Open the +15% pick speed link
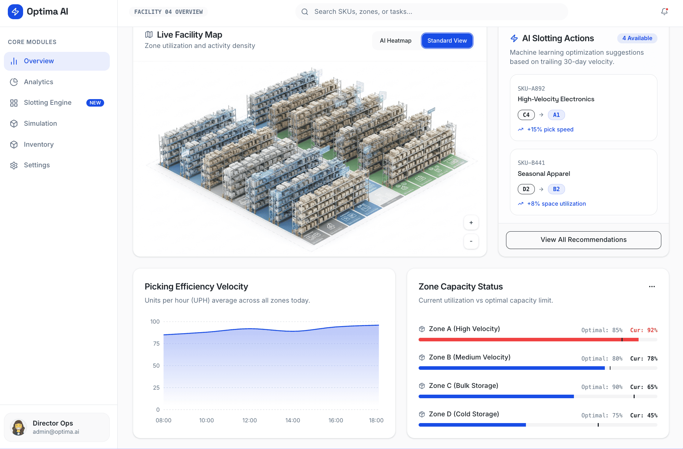This screenshot has width=683, height=449. [550, 129]
